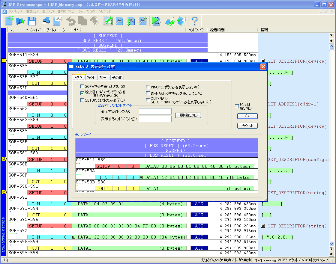
Task: Enable SETUPリクエストのみ表示 checkbox
Action: tap(82, 100)
